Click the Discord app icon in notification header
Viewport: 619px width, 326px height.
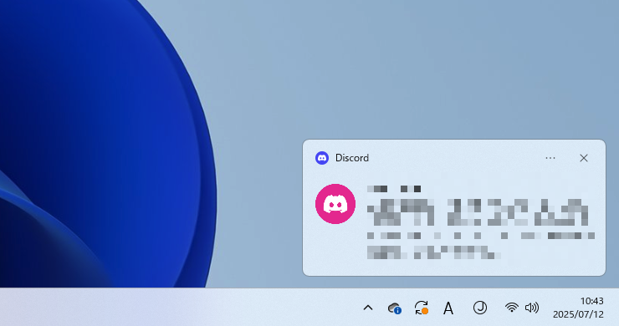coord(322,158)
